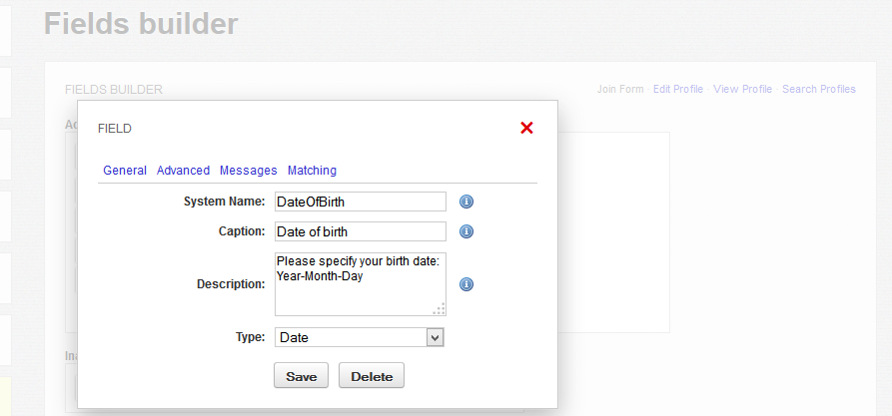Viewport: 892px width, 416px height.
Task: Click the info icon beside Caption
Action: tap(465, 231)
